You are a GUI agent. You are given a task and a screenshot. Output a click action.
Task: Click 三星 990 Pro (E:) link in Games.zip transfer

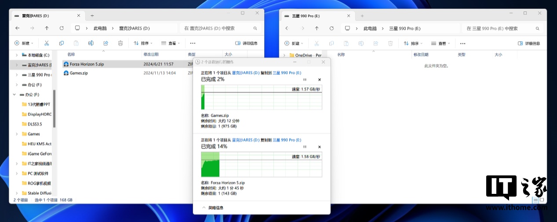tap(287, 73)
